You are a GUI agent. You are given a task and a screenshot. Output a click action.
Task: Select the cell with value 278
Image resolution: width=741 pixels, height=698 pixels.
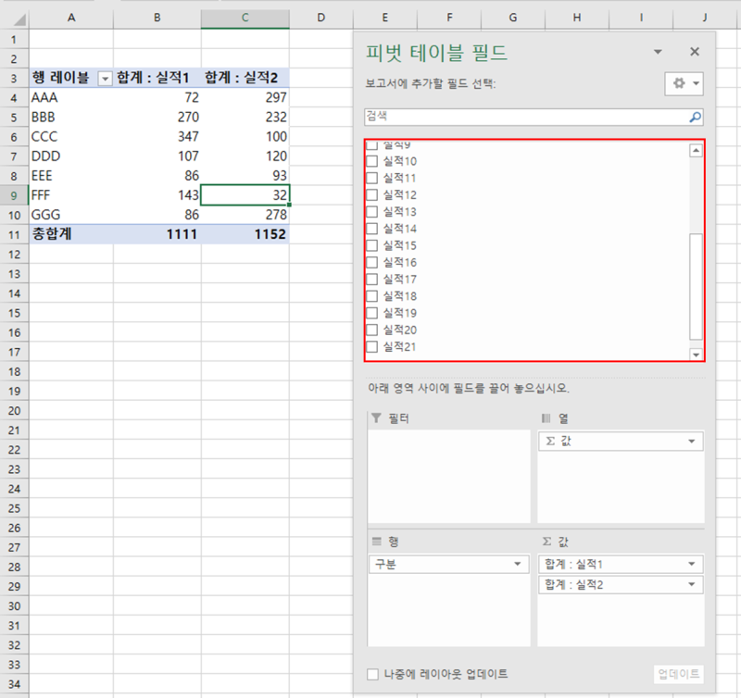[x=245, y=215]
